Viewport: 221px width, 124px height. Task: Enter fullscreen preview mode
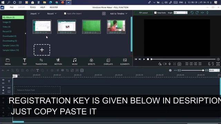pyautogui.click(x=218, y=64)
